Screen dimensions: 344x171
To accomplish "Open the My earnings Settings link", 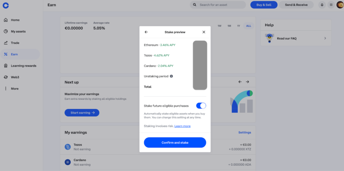I will [245, 133].
